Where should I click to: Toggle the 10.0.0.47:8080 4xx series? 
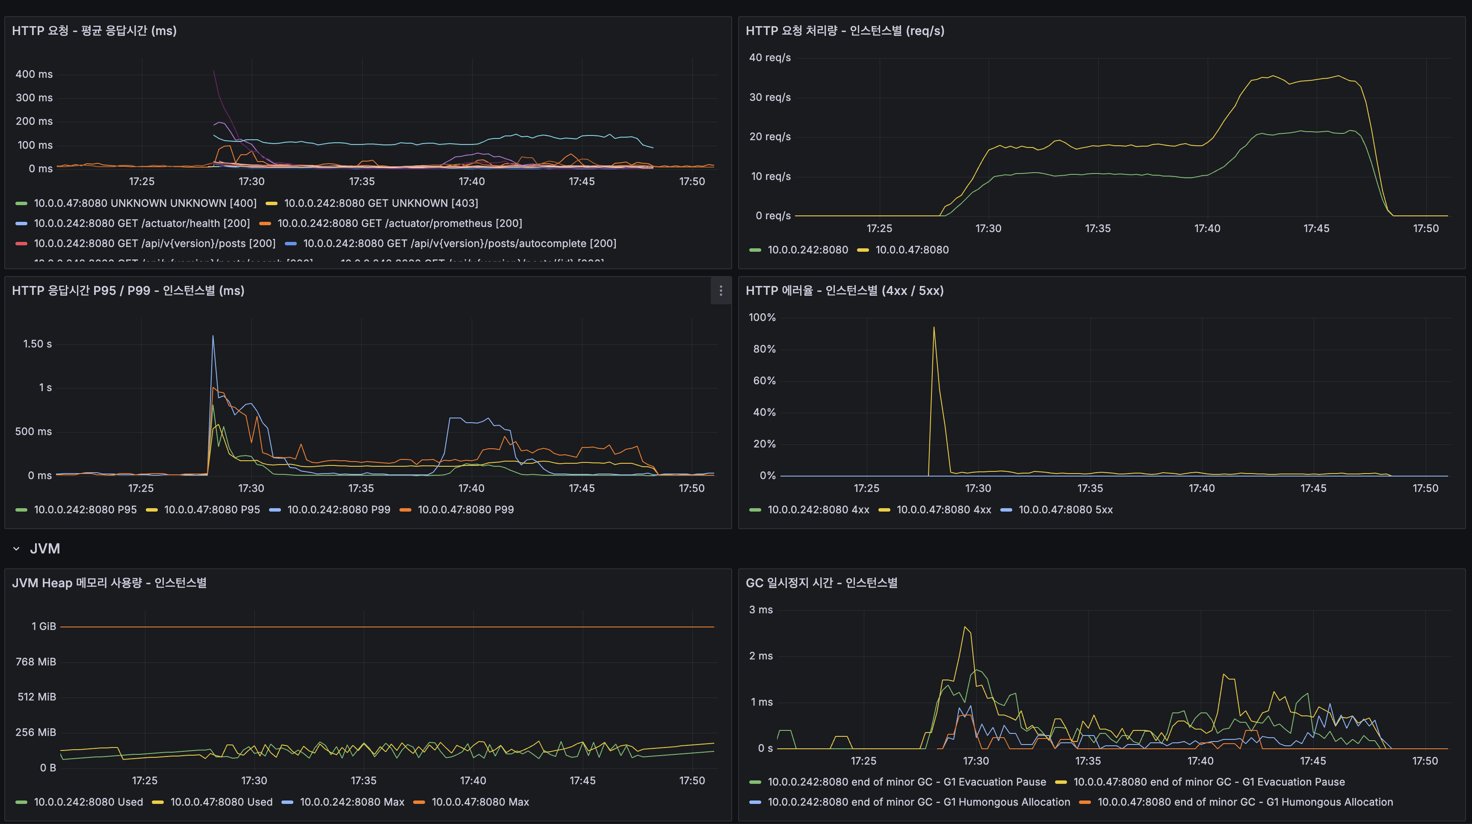coord(944,509)
